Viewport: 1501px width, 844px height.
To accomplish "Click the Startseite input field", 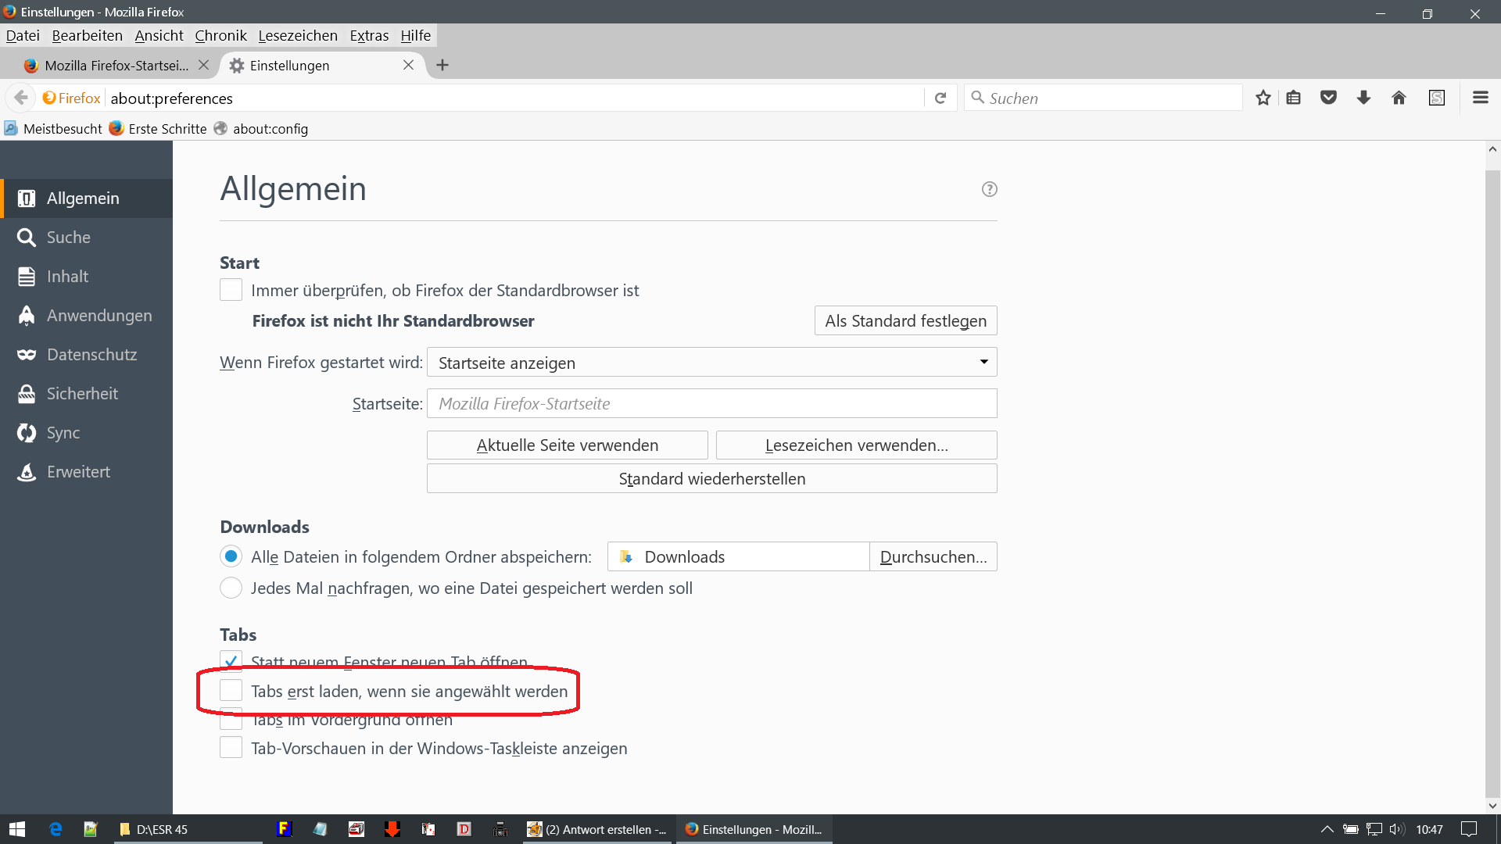I will pyautogui.click(x=711, y=404).
